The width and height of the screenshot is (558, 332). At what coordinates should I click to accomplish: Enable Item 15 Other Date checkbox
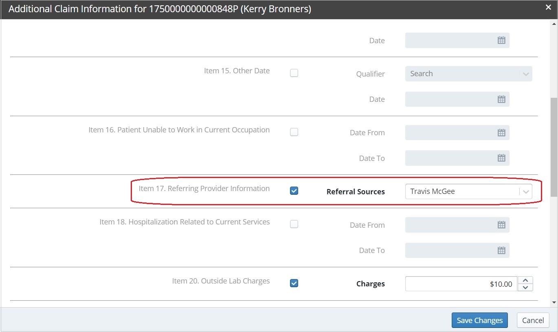pos(294,73)
